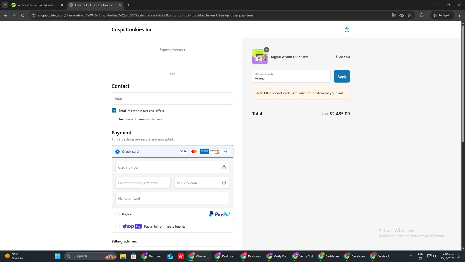This screenshot has height=262, width=465.
Task: Open the shopping bag cart icon
Action: tap(347, 29)
